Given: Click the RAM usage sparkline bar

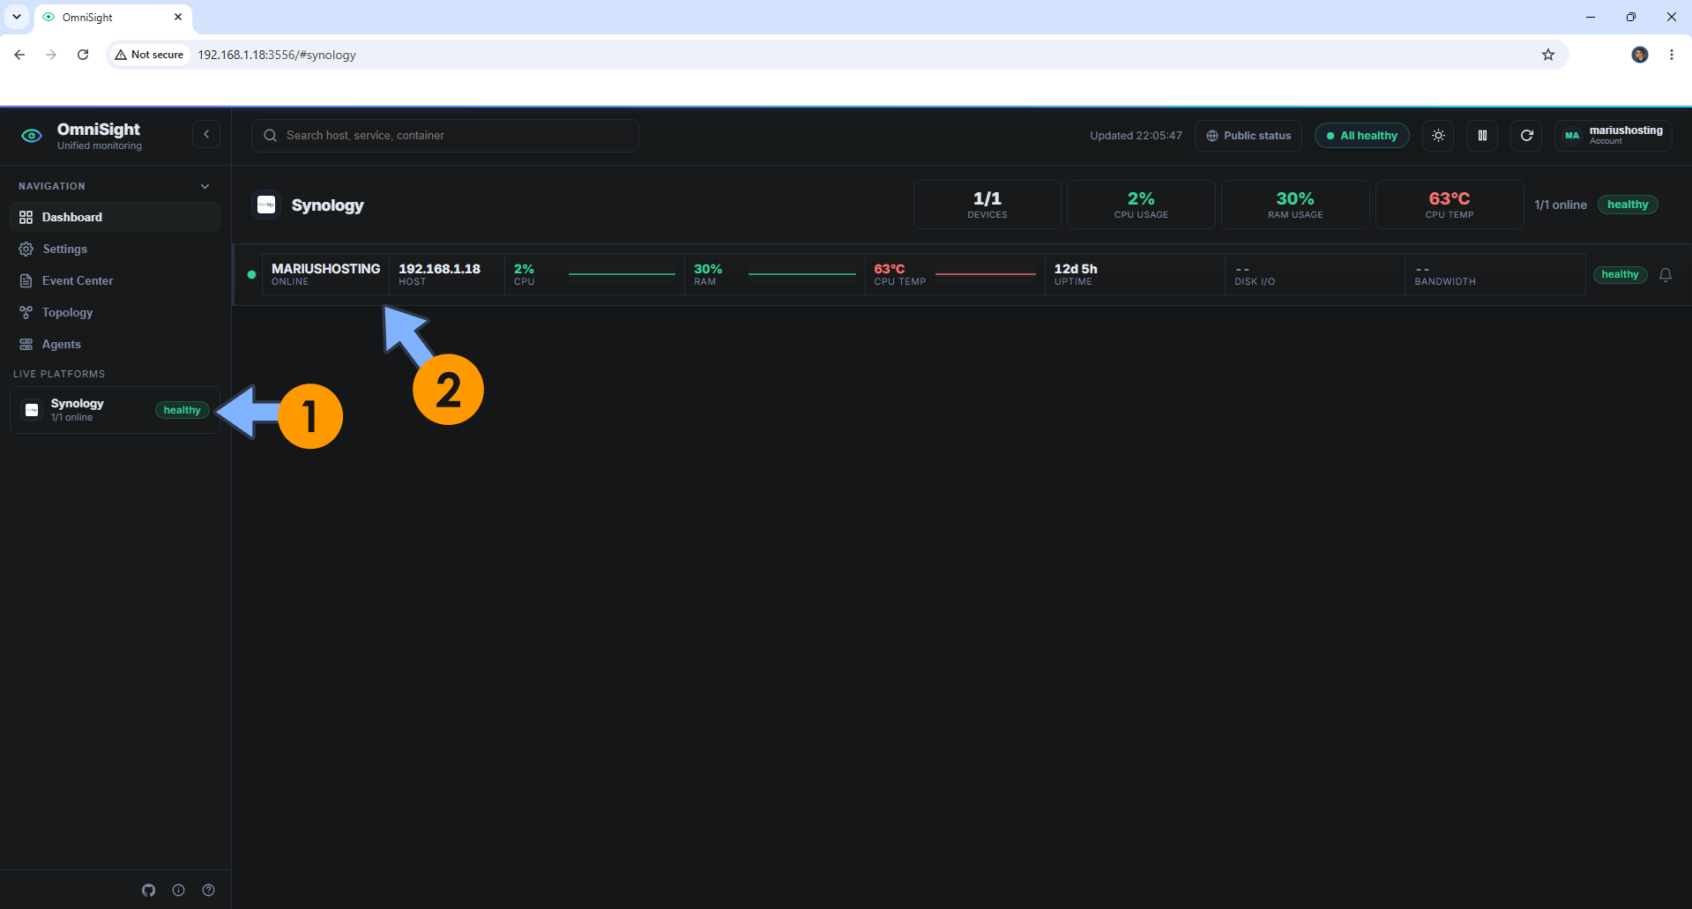Looking at the screenshot, I should [x=801, y=274].
